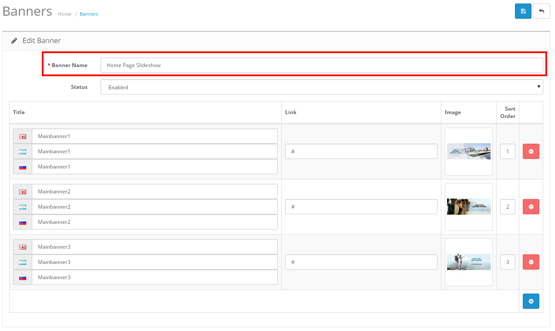The width and height of the screenshot is (555, 331).
Task: Click the pencil icon beside Edit Banner
Action: click(14, 41)
